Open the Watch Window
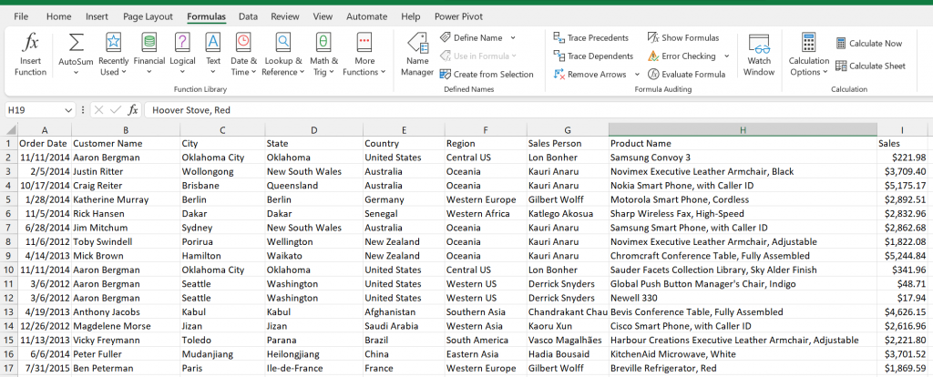 759,55
